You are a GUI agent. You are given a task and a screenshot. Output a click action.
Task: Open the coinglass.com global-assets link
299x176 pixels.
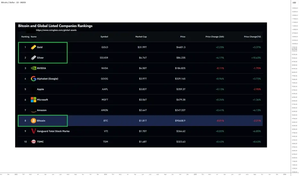click(56, 30)
